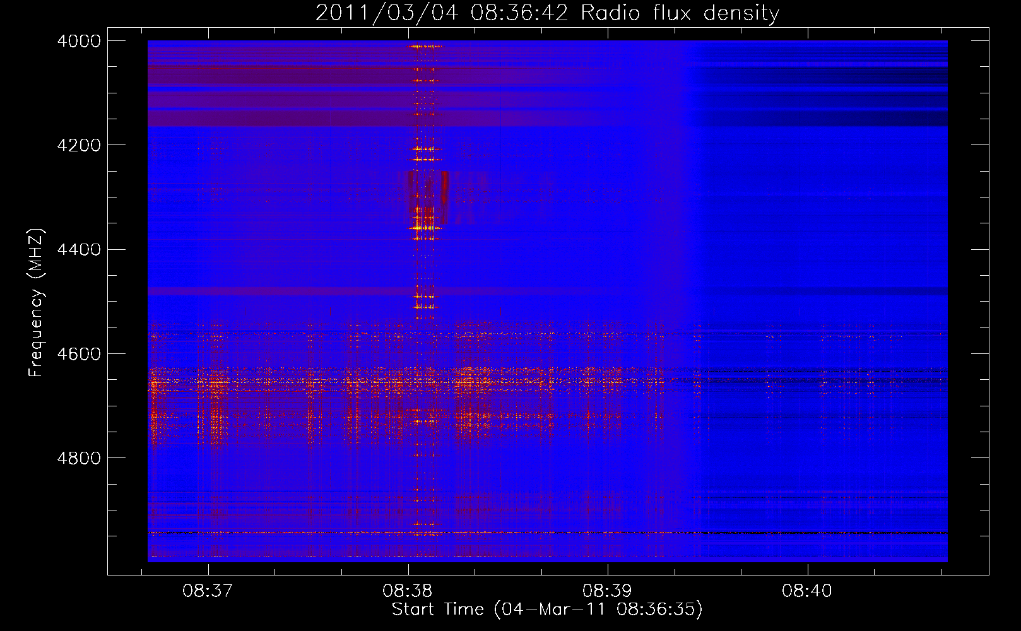Click the 'Frequency (MHZ)' axis label
Image resolution: width=1021 pixels, height=631 pixels.
tap(36, 303)
